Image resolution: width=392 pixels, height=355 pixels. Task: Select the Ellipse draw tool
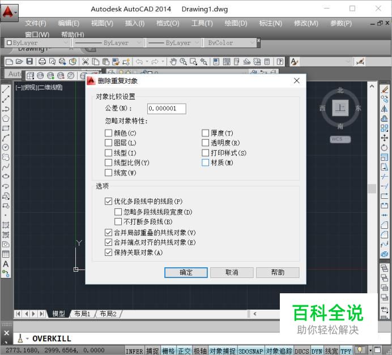(x=6, y=176)
